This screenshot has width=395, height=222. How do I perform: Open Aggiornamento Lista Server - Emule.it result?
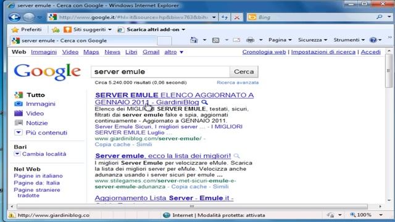tap(164, 198)
